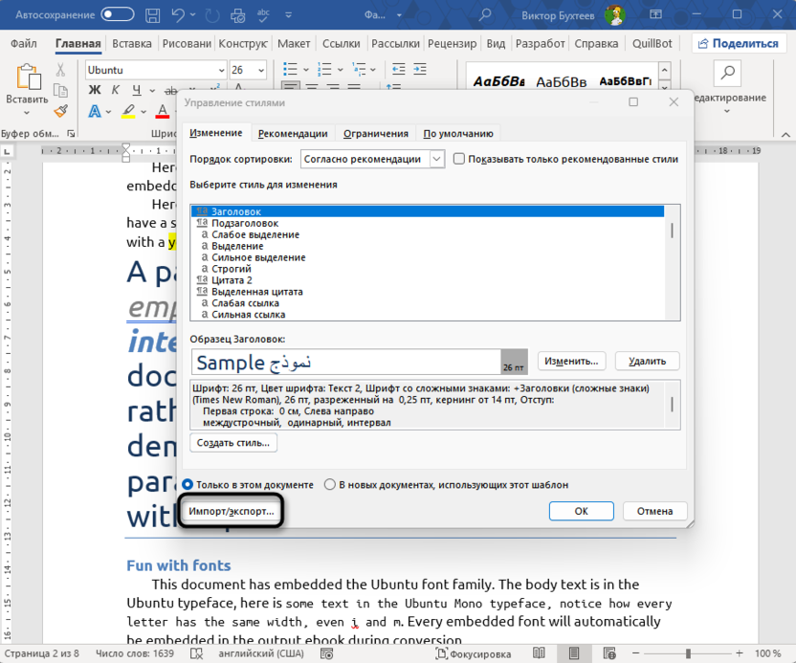Open the search magnifier in title bar
The image size is (796, 663).
(483, 15)
